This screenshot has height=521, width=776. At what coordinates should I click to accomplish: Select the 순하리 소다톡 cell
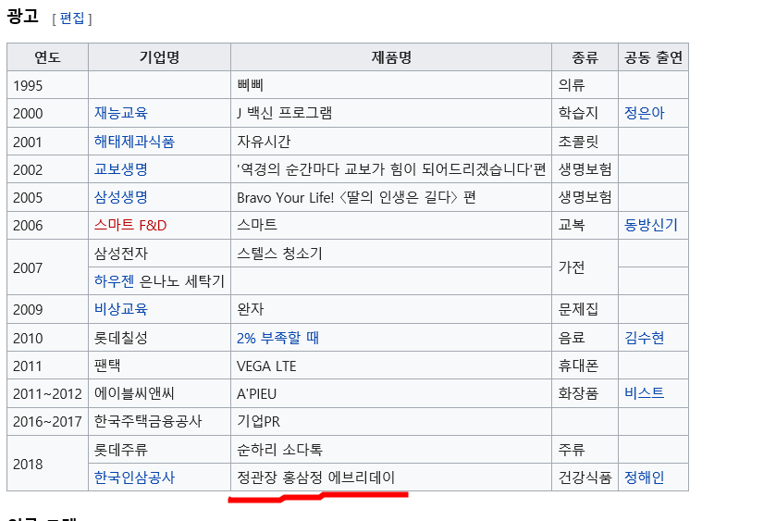pyautogui.click(x=391, y=450)
